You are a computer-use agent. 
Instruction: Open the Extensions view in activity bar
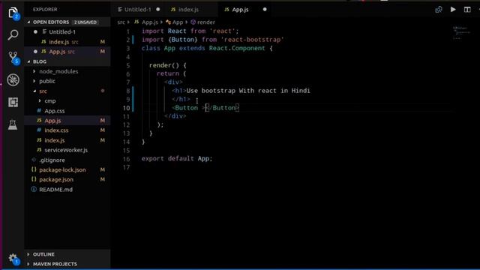coord(13,102)
